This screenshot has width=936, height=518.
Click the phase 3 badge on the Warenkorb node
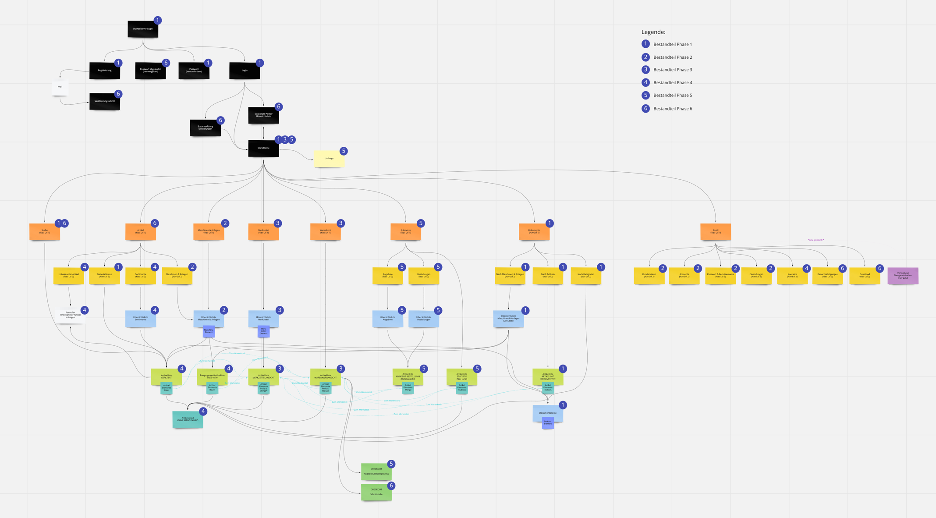pos(341,223)
